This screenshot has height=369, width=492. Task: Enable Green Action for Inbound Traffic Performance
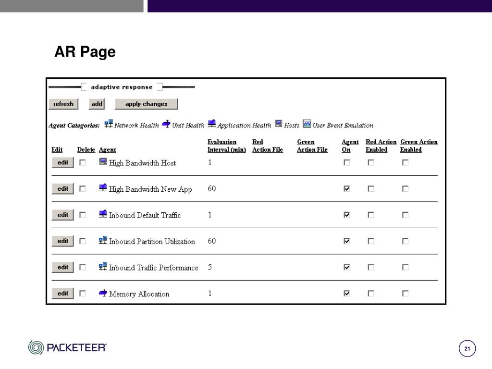[406, 267]
